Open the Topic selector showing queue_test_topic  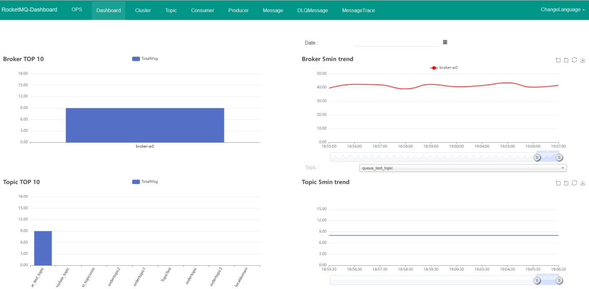click(x=463, y=168)
